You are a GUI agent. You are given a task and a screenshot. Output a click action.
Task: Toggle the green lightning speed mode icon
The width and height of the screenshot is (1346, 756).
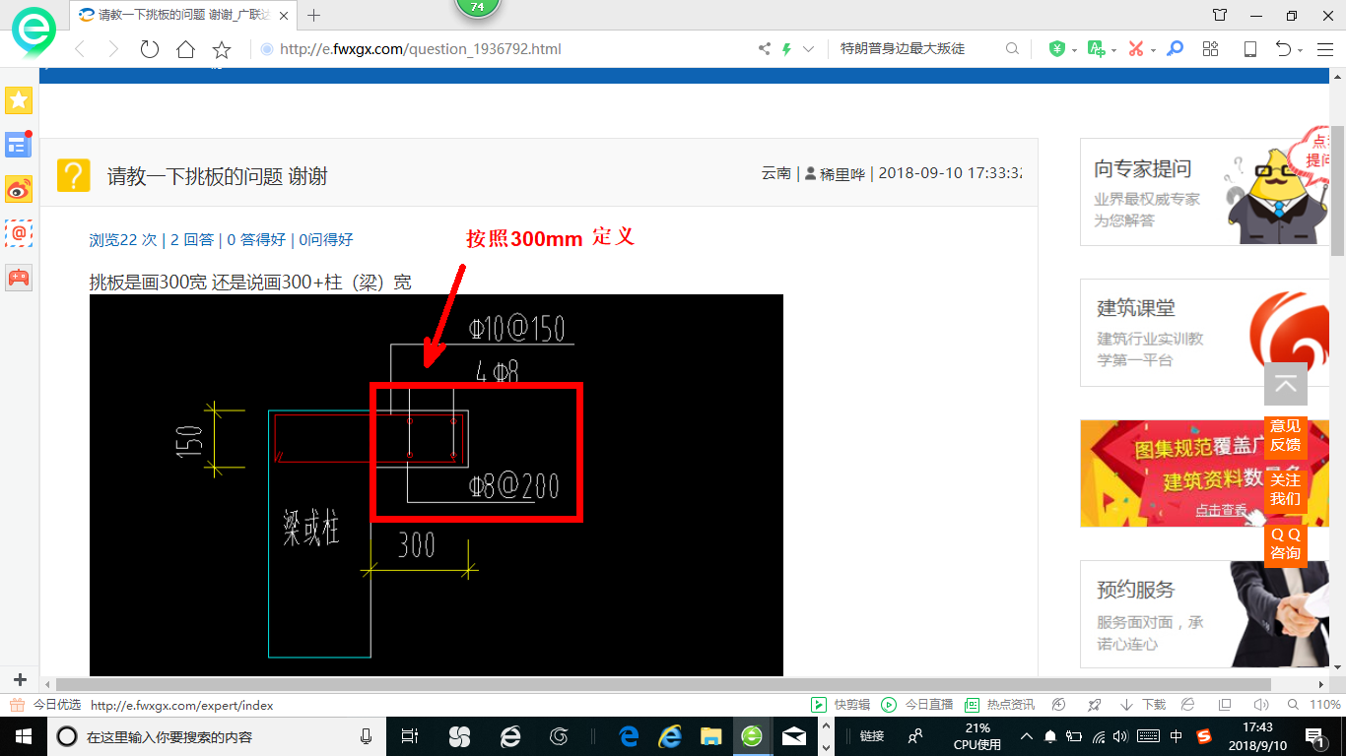tap(786, 49)
